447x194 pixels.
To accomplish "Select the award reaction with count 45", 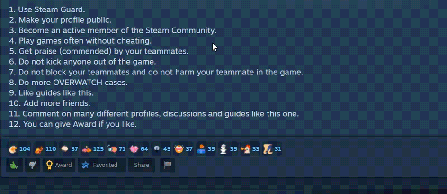I will pos(161,149).
